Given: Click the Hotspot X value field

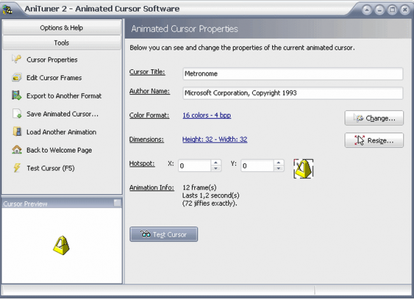Looking at the screenshot, I should (195, 166).
